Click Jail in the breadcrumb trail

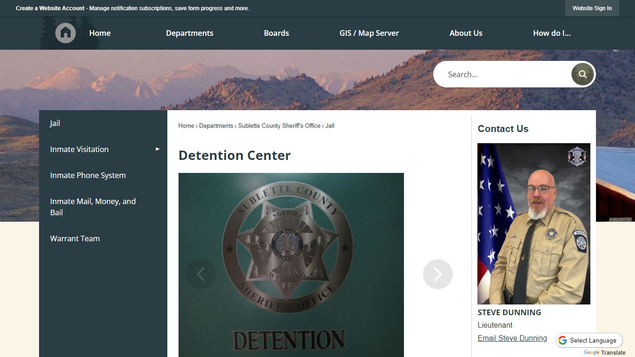(330, 126)
